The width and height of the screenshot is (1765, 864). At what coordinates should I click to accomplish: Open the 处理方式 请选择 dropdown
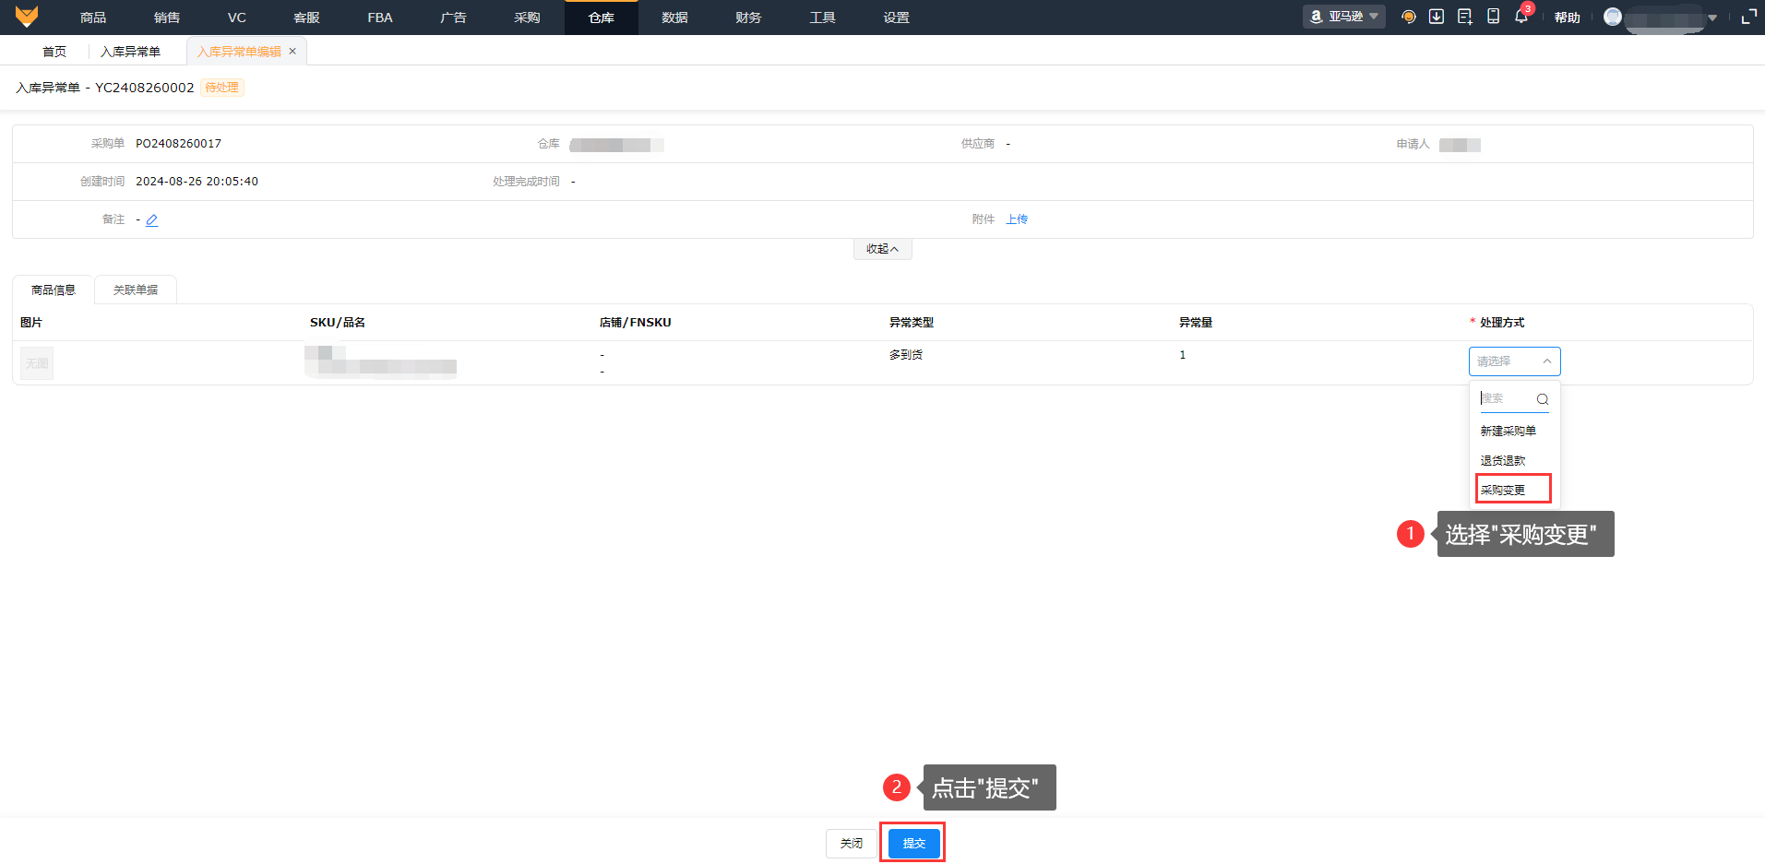point(1514,361)
